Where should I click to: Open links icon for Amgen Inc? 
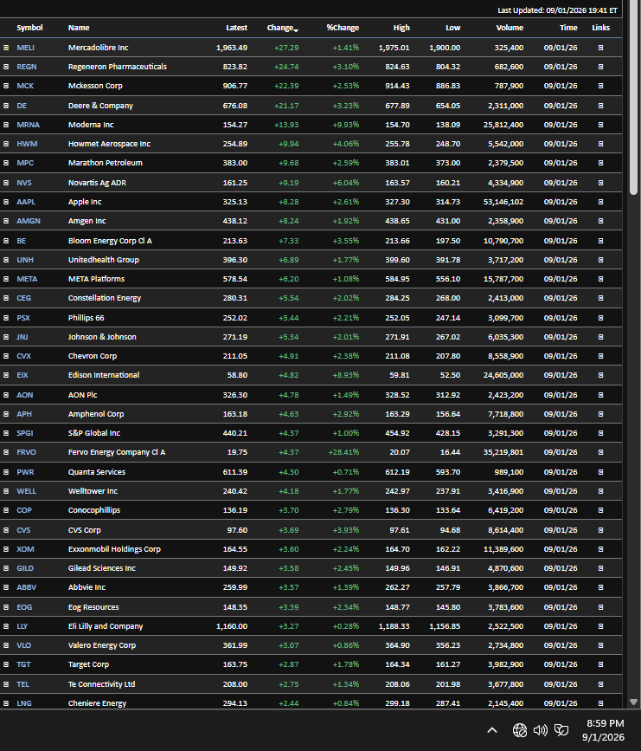(601, 221)
